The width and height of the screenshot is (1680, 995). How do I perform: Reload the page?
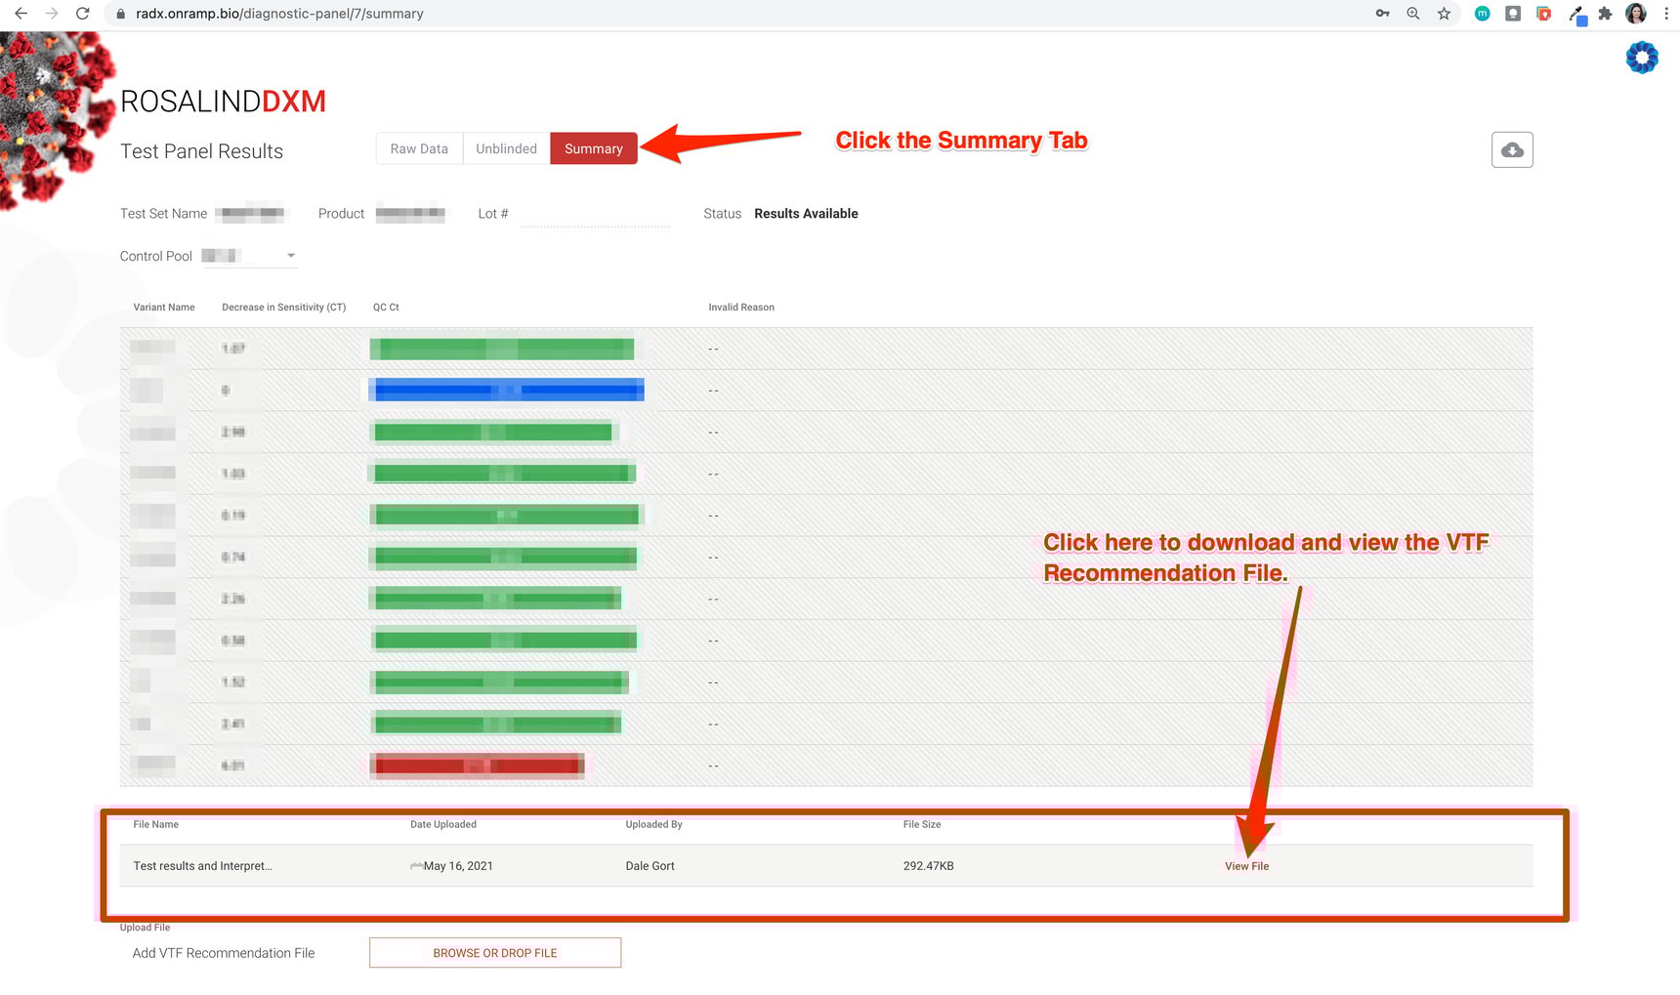click(83, 14)
